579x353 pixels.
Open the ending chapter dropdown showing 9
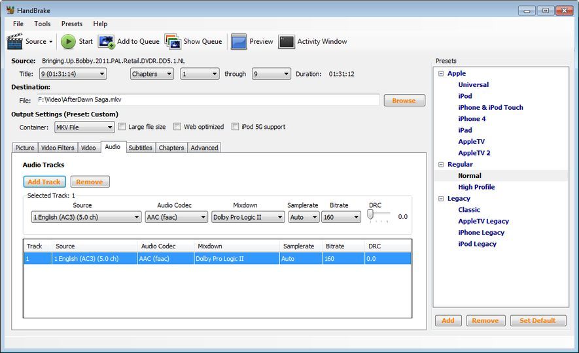pyautogui.click(x=272, y=74)
